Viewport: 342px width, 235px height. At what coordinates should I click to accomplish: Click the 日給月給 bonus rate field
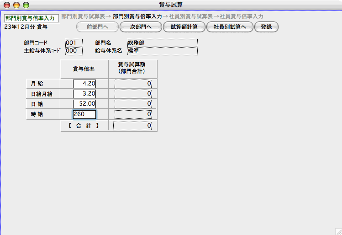84,94
